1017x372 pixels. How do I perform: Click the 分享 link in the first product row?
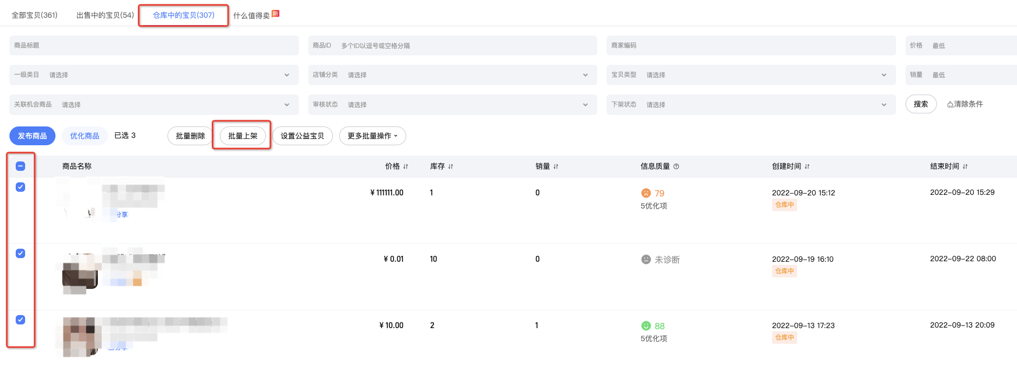[x=122, y=215]
